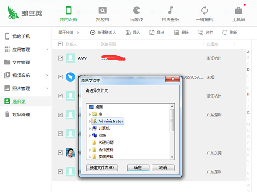
Task: Expand the 网络 tree node
Action: [90, 136]
